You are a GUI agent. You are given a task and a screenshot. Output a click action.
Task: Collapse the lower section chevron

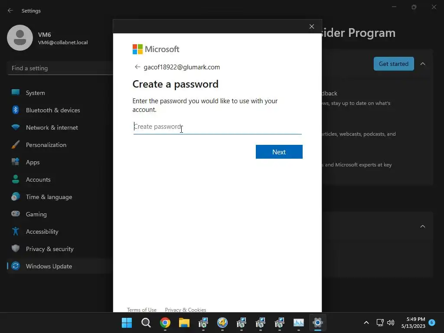point(422,226)
